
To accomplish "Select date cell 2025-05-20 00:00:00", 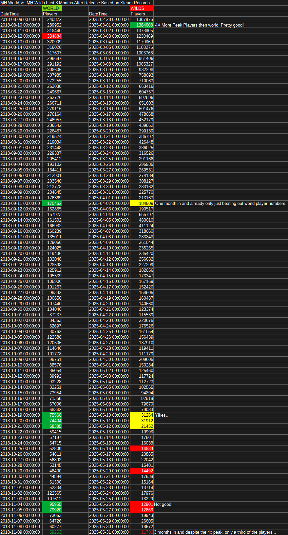I will point(109,471).
